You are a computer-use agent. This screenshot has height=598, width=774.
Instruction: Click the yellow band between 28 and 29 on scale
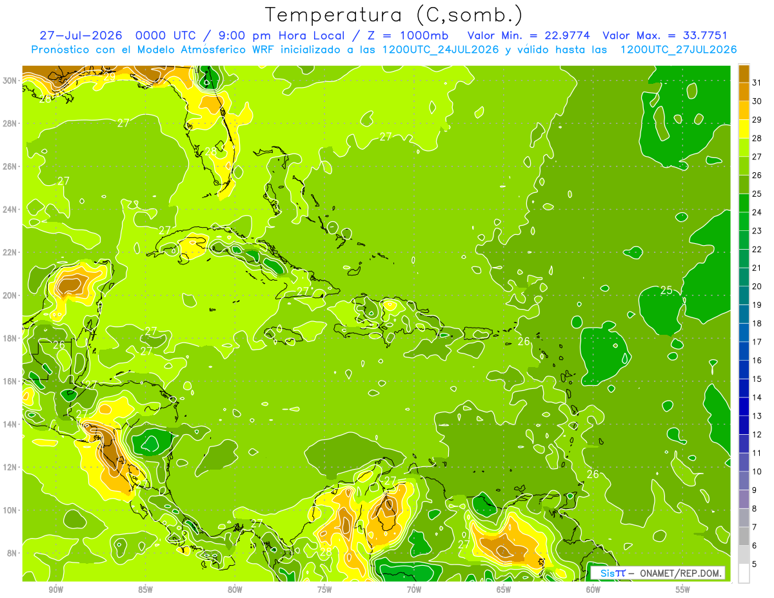click(744, 129)
